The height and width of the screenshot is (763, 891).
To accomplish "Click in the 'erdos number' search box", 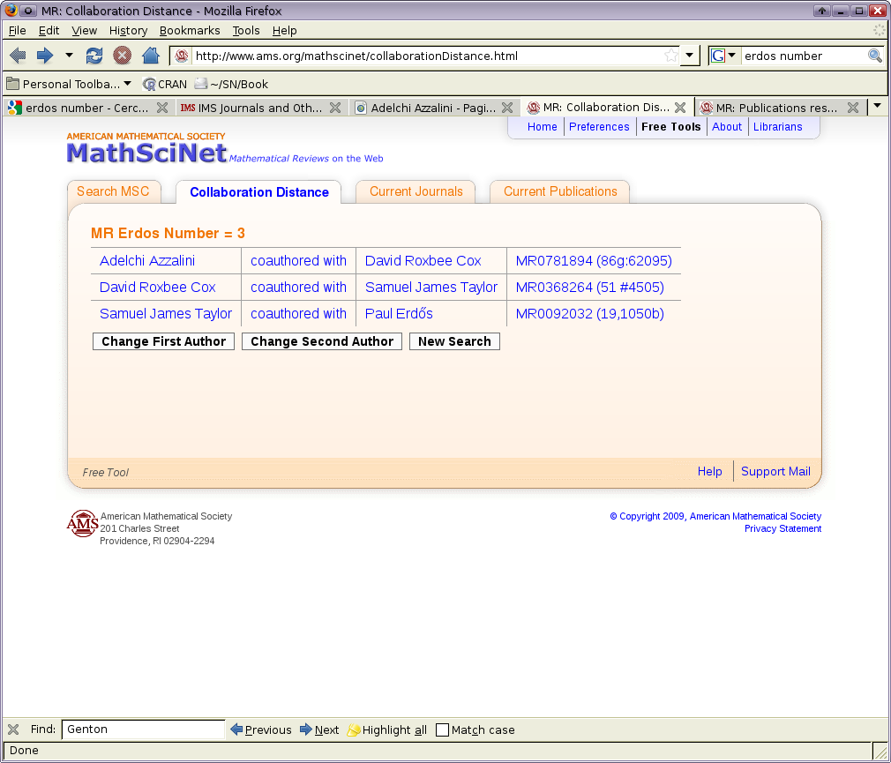I will coord(804,56).
